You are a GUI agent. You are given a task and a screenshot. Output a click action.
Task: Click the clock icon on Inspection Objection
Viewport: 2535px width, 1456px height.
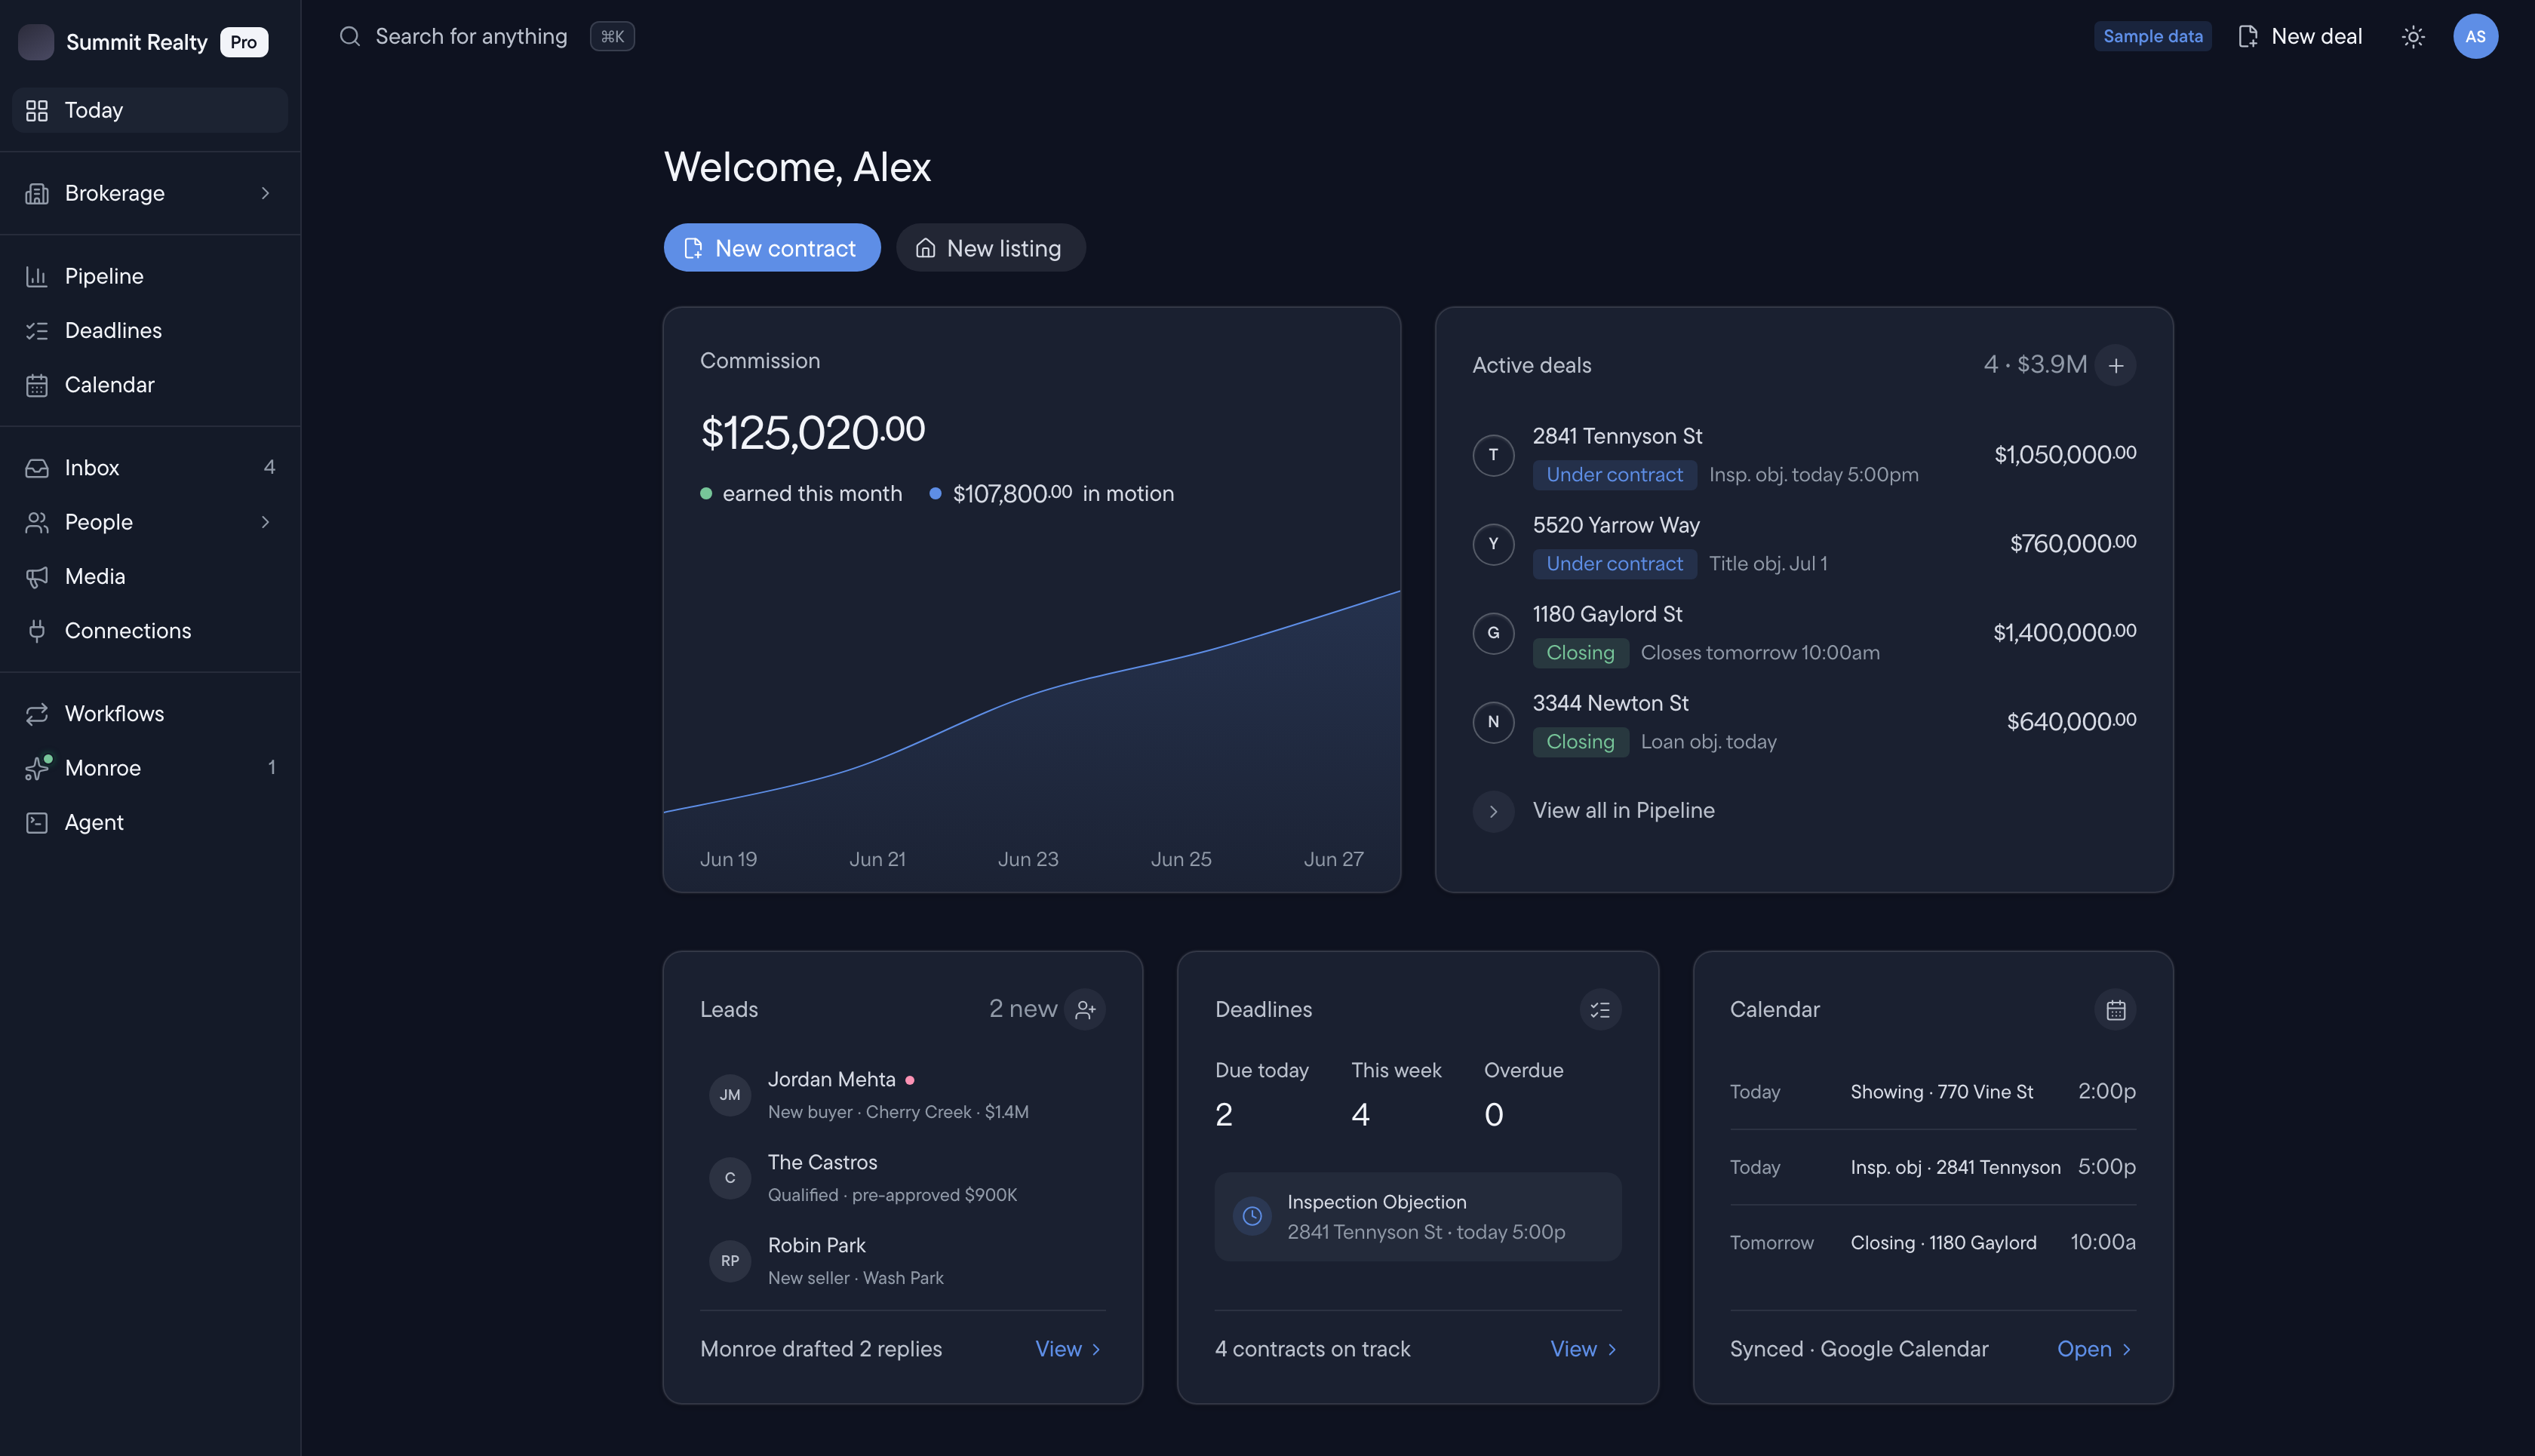coord(1251,1217)
